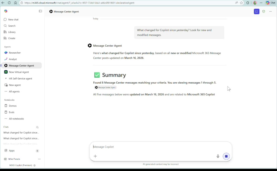Add page to favorites star

click(241, 3)
